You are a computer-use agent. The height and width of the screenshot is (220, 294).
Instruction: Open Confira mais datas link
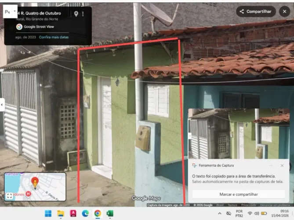54,37
